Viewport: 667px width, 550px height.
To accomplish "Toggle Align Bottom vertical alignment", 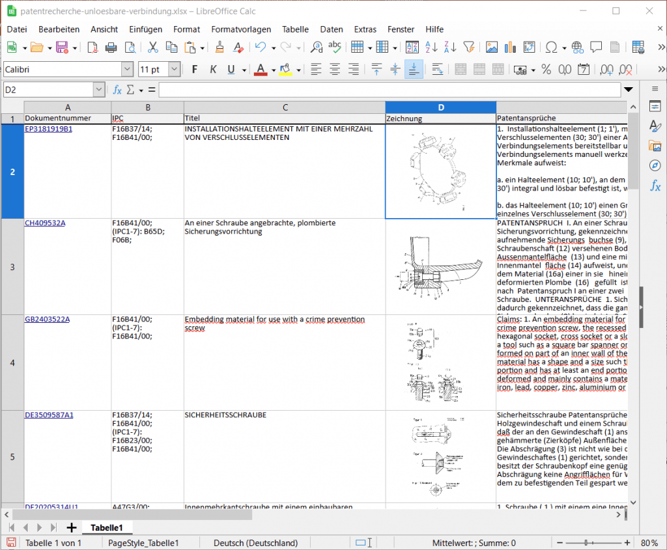I will (x=413, y=70).
